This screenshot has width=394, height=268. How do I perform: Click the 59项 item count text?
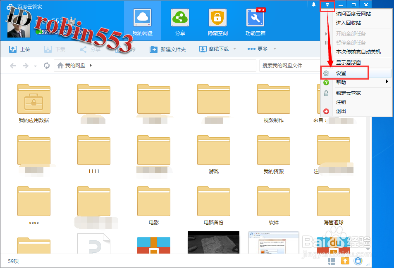click(x=13, y=261)
